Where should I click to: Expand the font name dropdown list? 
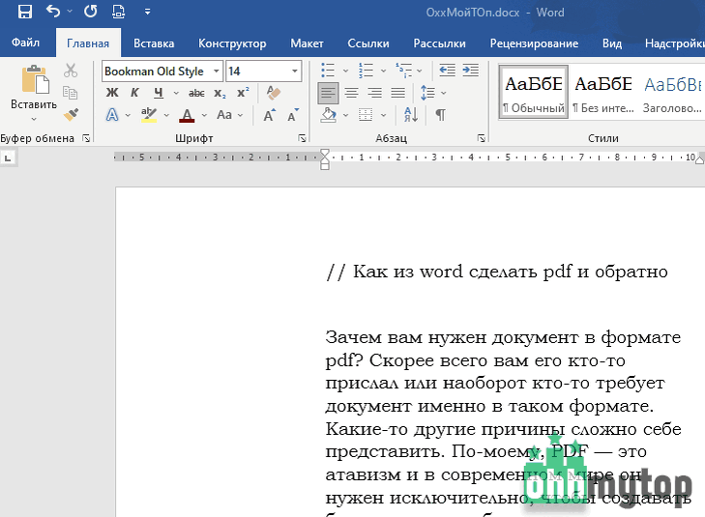(217, 71)
